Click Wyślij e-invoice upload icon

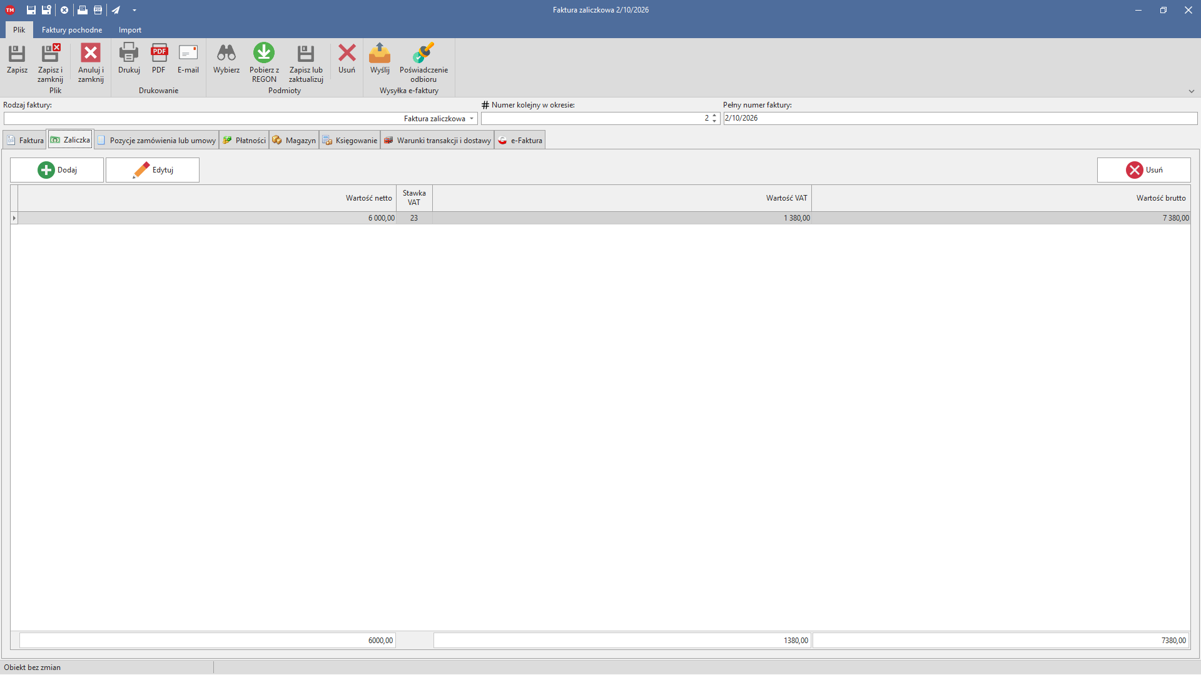click(380, 53)
